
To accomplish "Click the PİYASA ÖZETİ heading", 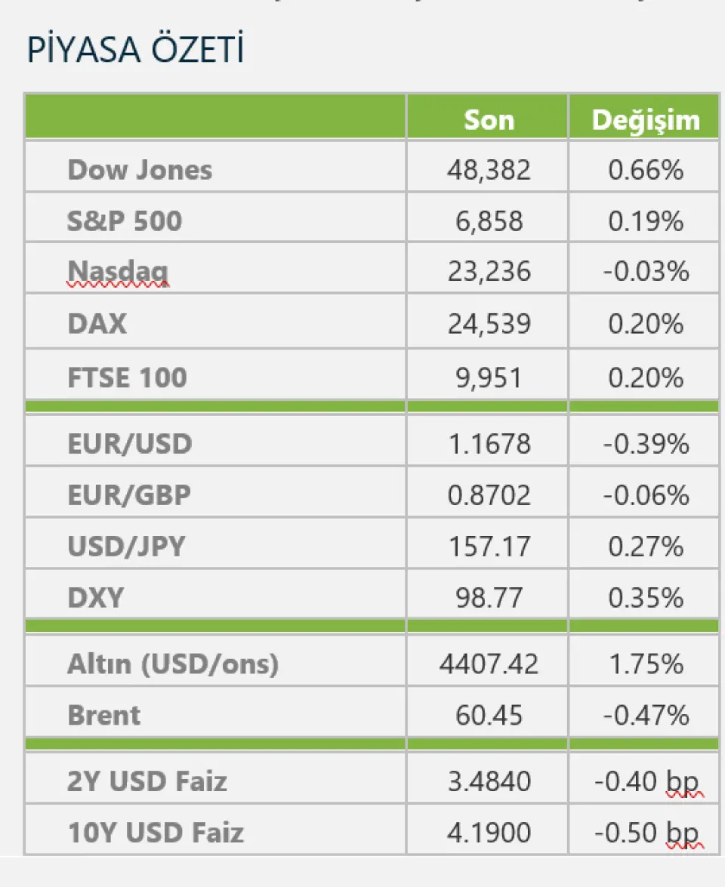I will click(135, 50).
